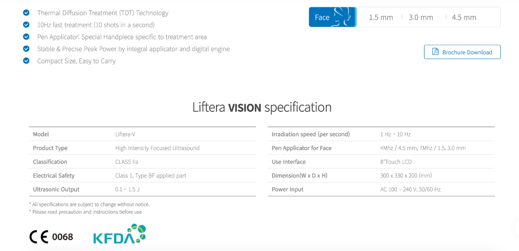The image size is (519, 251).
Task: Click 'Thermal Diffusion Treatment (TDT) Technology' text
Action: click(103, 13)
